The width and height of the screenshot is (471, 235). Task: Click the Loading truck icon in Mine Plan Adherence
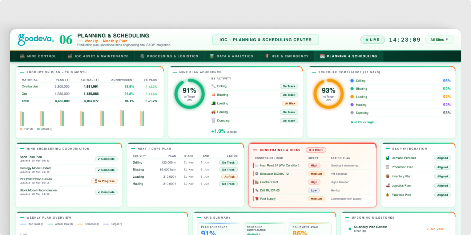(213, 103)
